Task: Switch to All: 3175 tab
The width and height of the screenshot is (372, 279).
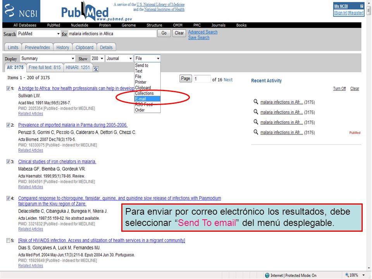Action: (x=15, y=67)
